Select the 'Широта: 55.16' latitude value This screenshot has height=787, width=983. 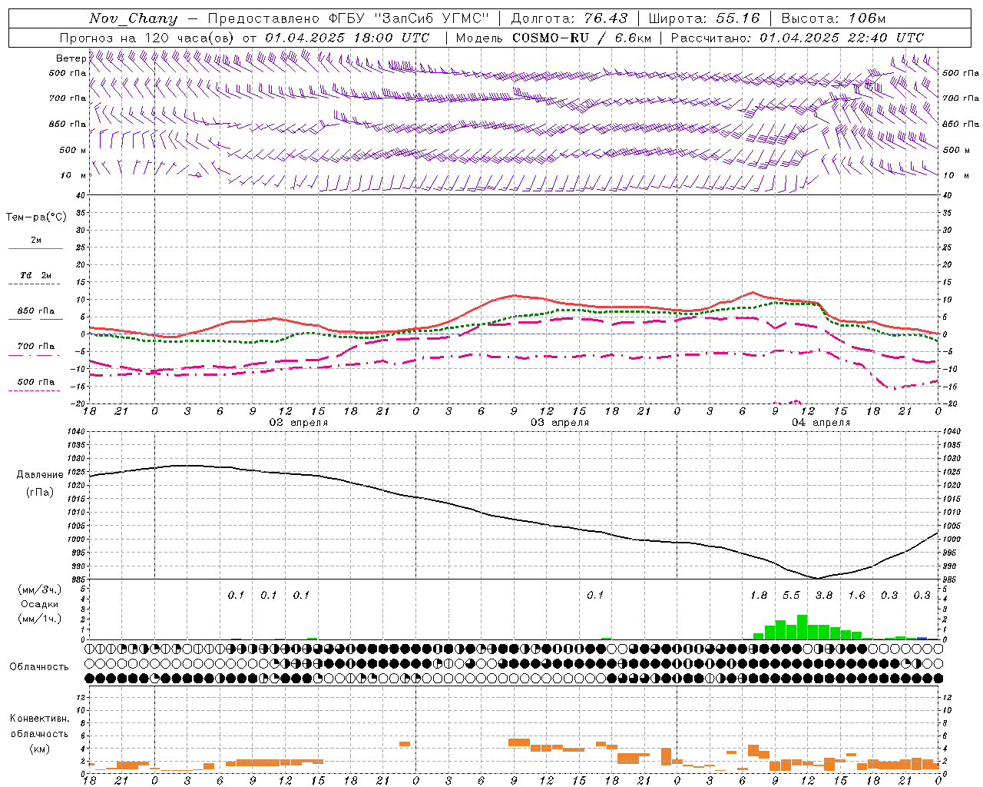[704, 18]
